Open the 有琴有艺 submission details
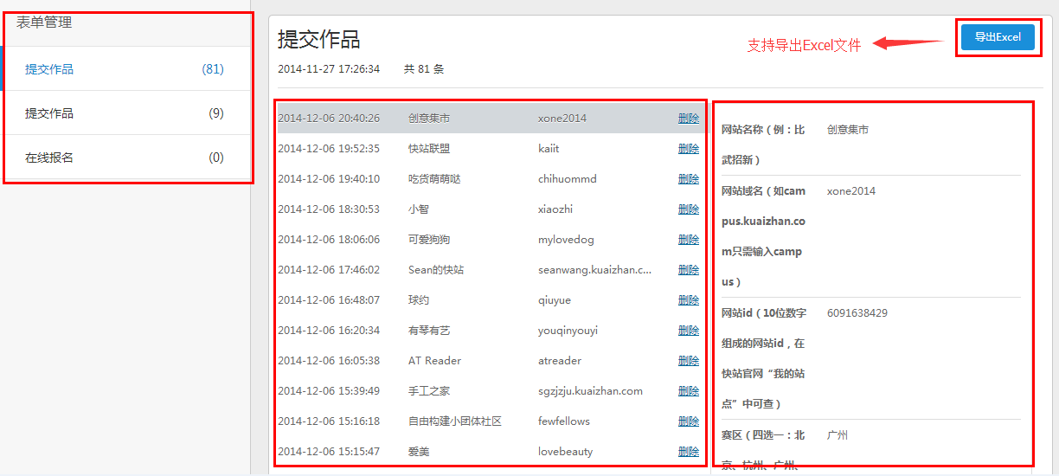1059x476 pixels. [429, 331]
